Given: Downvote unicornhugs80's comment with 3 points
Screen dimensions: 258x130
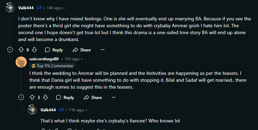Looking at the screenshot, I should [45, 98].
